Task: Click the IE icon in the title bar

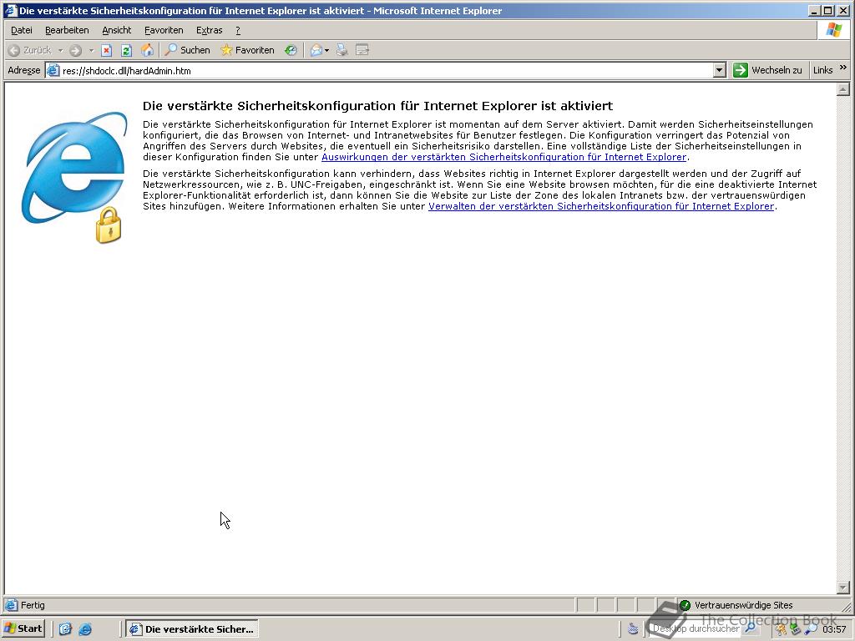Action: [10, 10]
